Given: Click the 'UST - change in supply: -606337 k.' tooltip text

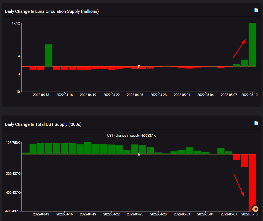Looking at the screenshot, I should 131,135.
